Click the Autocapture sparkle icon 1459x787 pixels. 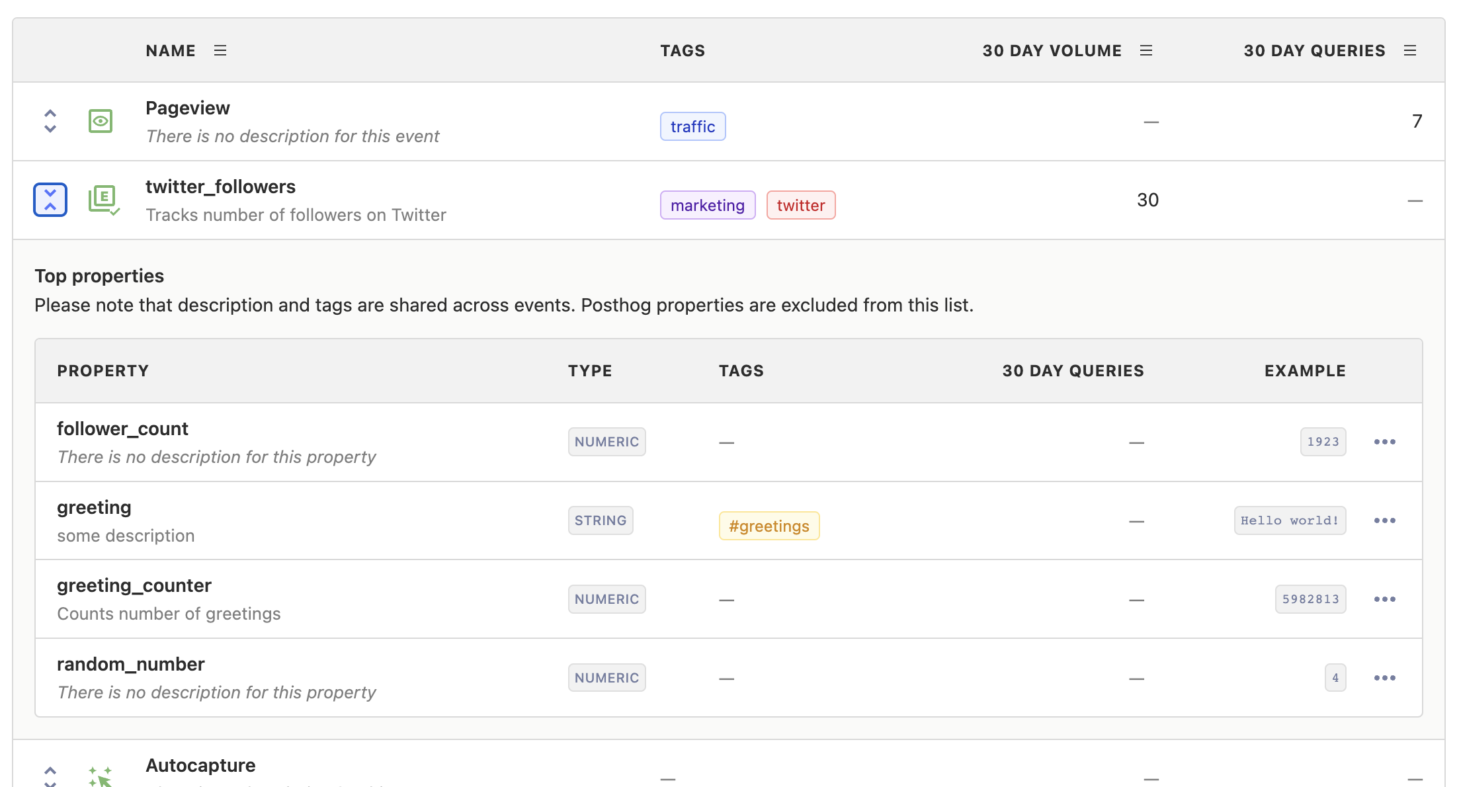[103, 774]
